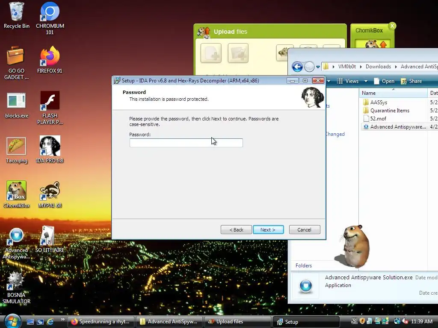Click the 11:39 AM taskbar clock

coord(421,321)
